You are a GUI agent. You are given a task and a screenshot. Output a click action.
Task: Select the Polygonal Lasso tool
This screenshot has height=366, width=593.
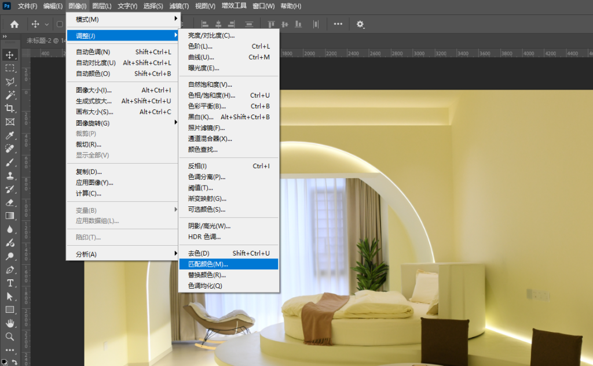click(x=10, y=82)
